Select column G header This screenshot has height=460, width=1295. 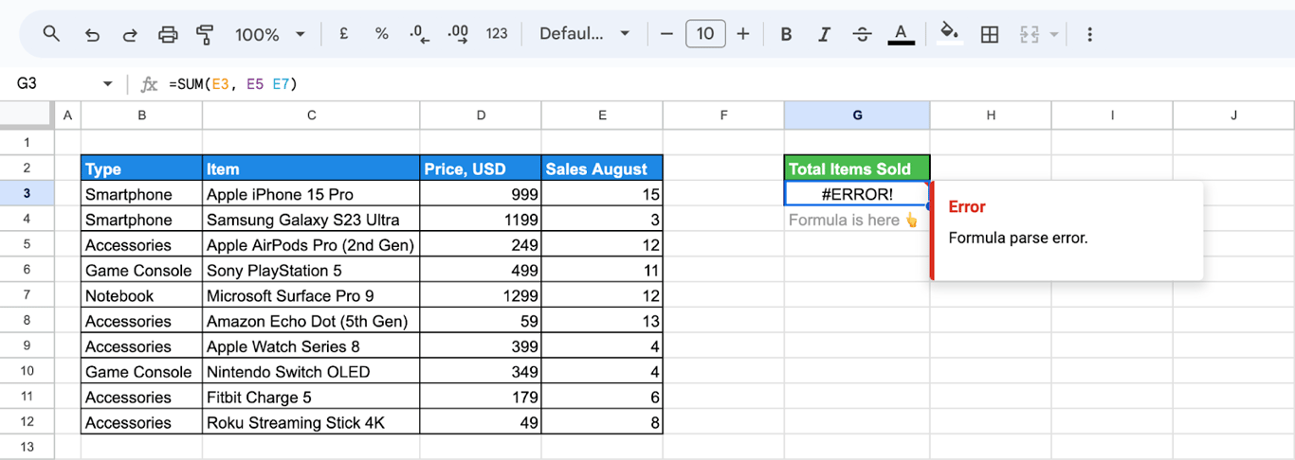point(857,115)
